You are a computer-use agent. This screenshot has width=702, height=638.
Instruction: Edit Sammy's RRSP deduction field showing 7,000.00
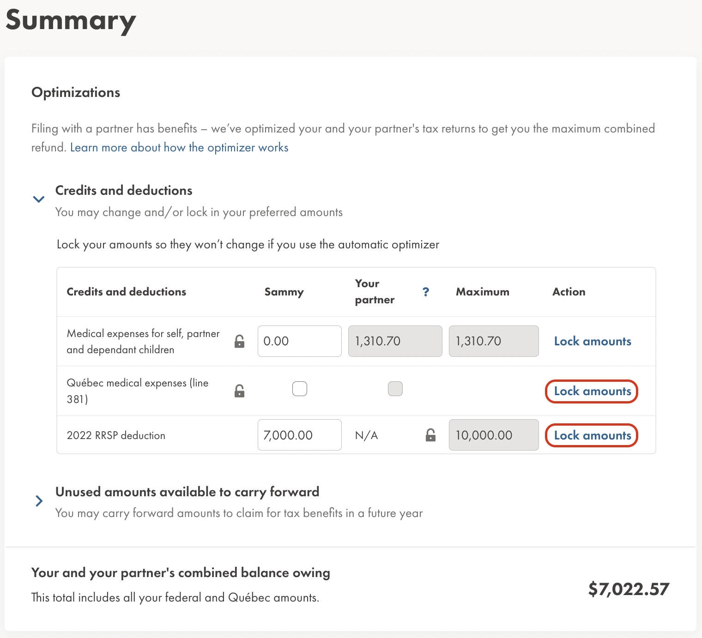click(x=300, y=435)
